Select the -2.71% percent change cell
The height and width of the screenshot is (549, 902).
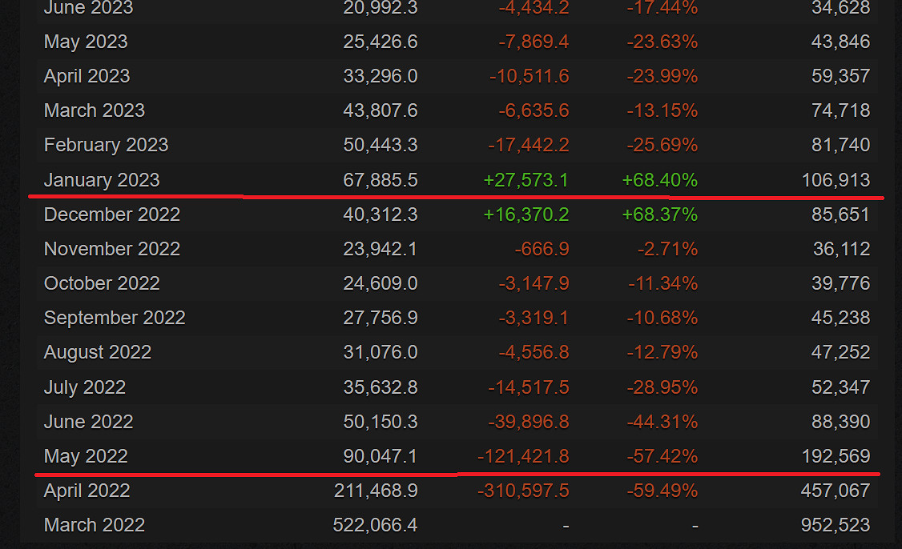click(x=667, y=249)
